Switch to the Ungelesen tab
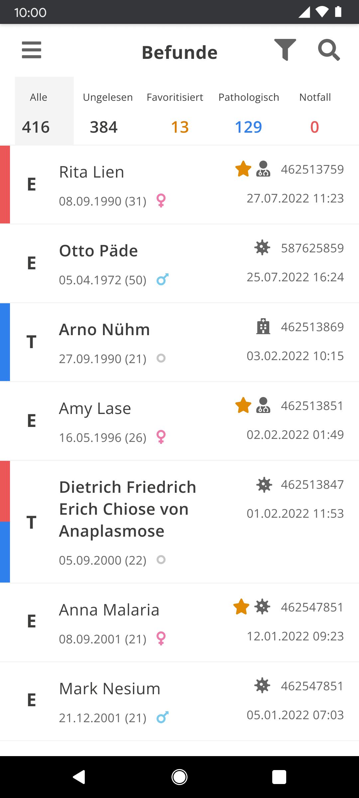The width and height of the screenshot is (359, 798). point(108,111)
